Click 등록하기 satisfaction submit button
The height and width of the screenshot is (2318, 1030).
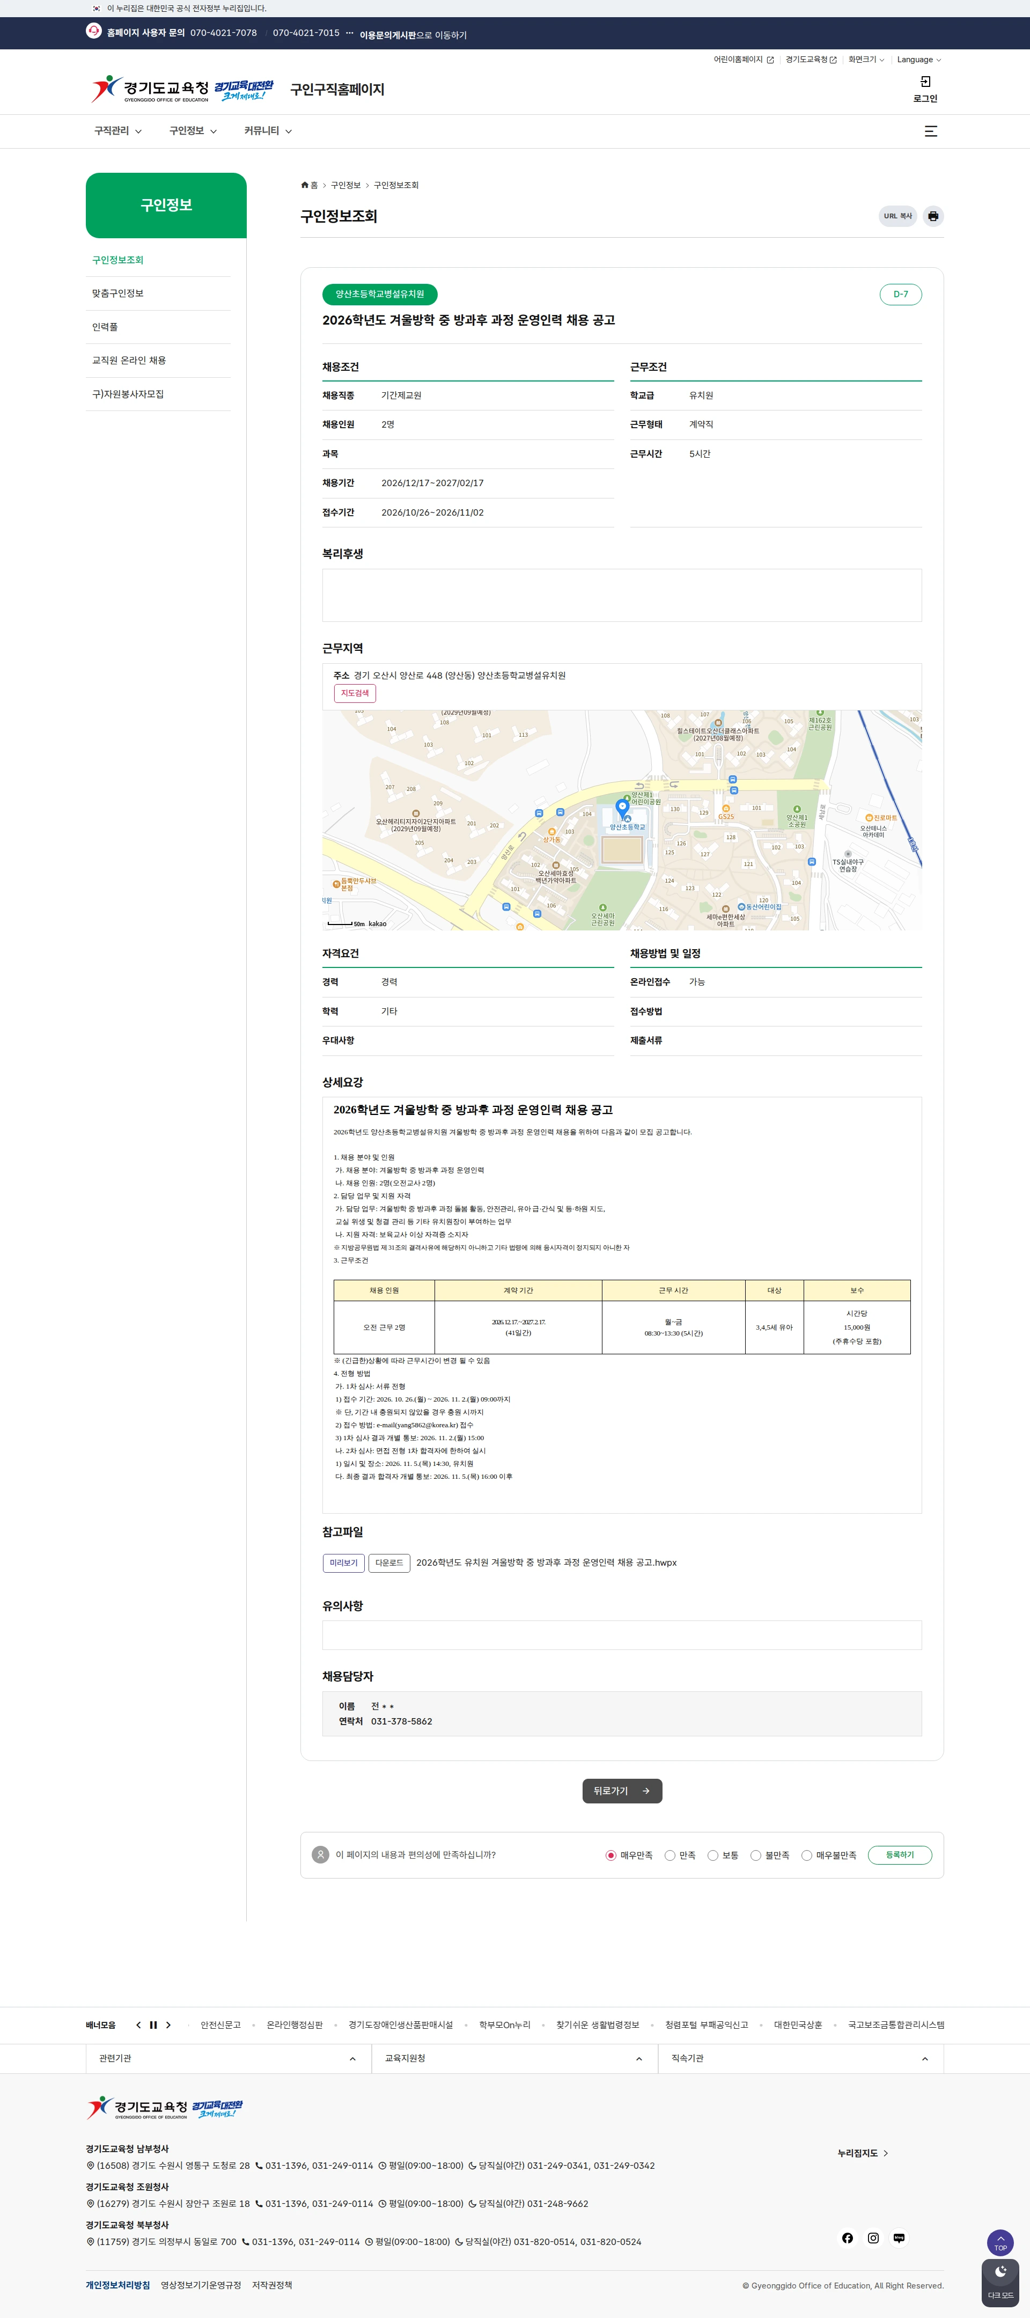pyautogui.click(x=900, y=1855)
